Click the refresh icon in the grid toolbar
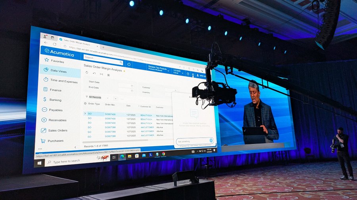 click(87, 73)
